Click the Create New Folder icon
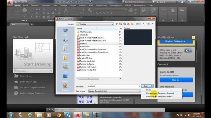The width and height of the screenshot is (211, 118). coord(132,24)
